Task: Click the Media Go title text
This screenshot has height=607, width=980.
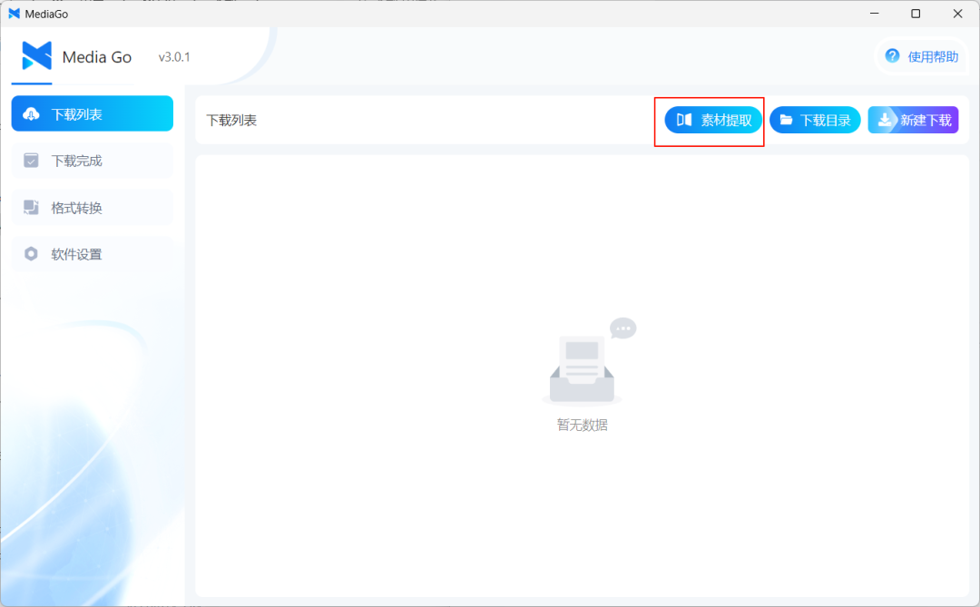Action: click(97, 57)
